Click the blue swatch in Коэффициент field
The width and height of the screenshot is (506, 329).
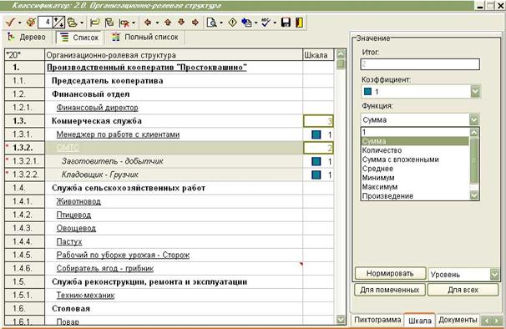(367, 92)
